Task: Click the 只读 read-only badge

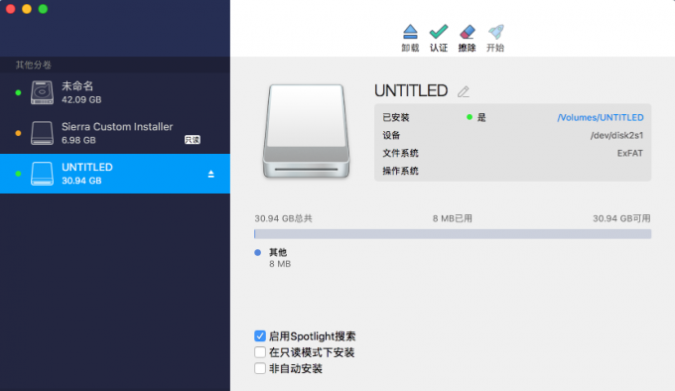Action: (192, 140)
